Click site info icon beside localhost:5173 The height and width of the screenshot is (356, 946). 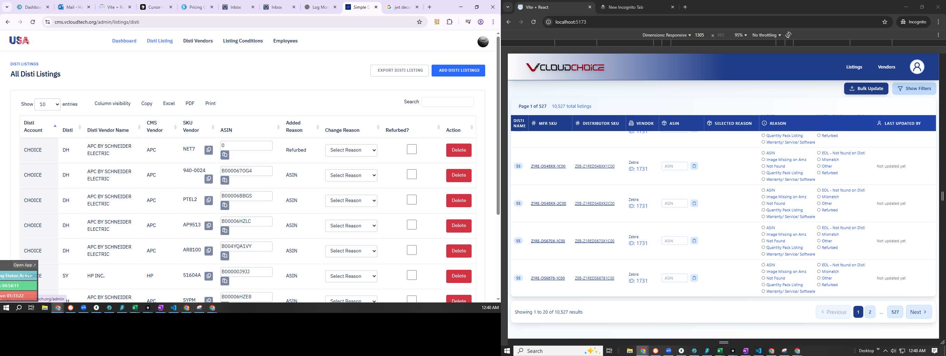548,22
